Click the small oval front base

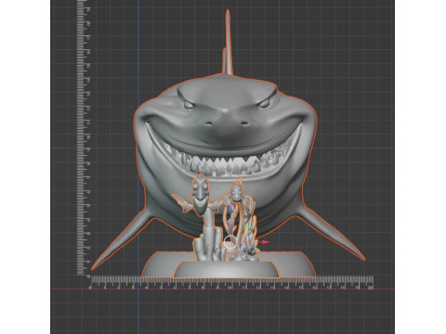tap(228, 270)
